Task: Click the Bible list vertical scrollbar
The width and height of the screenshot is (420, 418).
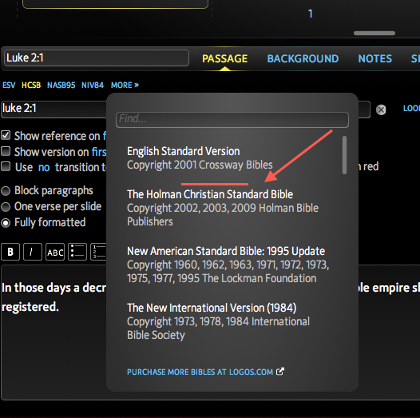Action: point(344,155)
